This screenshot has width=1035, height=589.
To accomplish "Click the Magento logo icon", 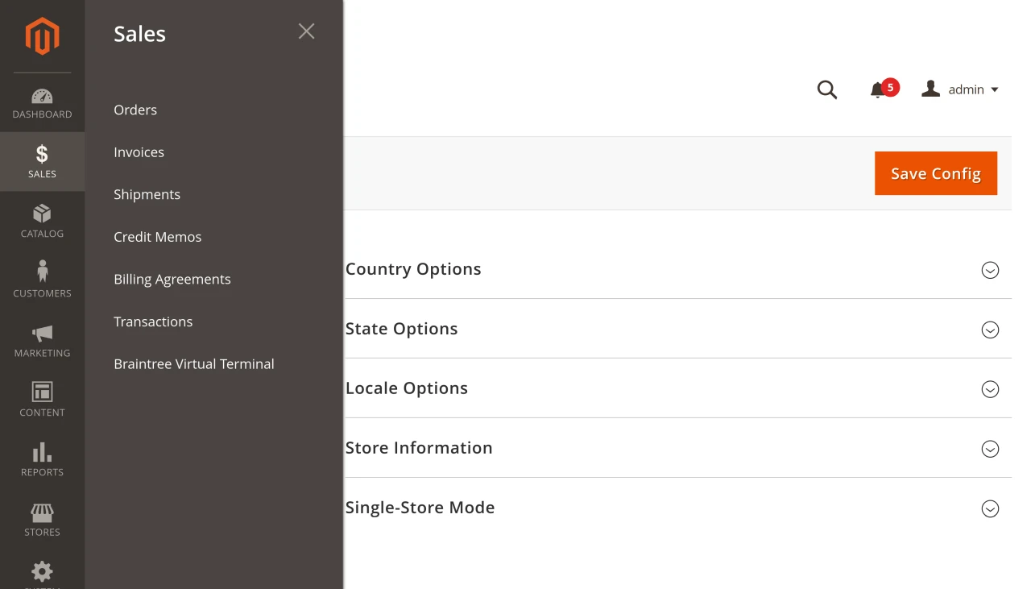I will tap(42, 36).
